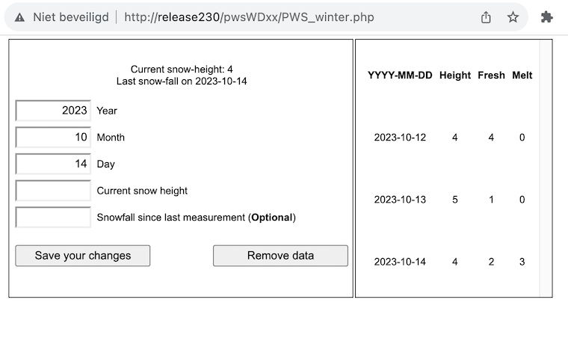Click the not-secure warning triangle icon
The height and width of the screenshot is (341, 568).
(x=19, y=17)
